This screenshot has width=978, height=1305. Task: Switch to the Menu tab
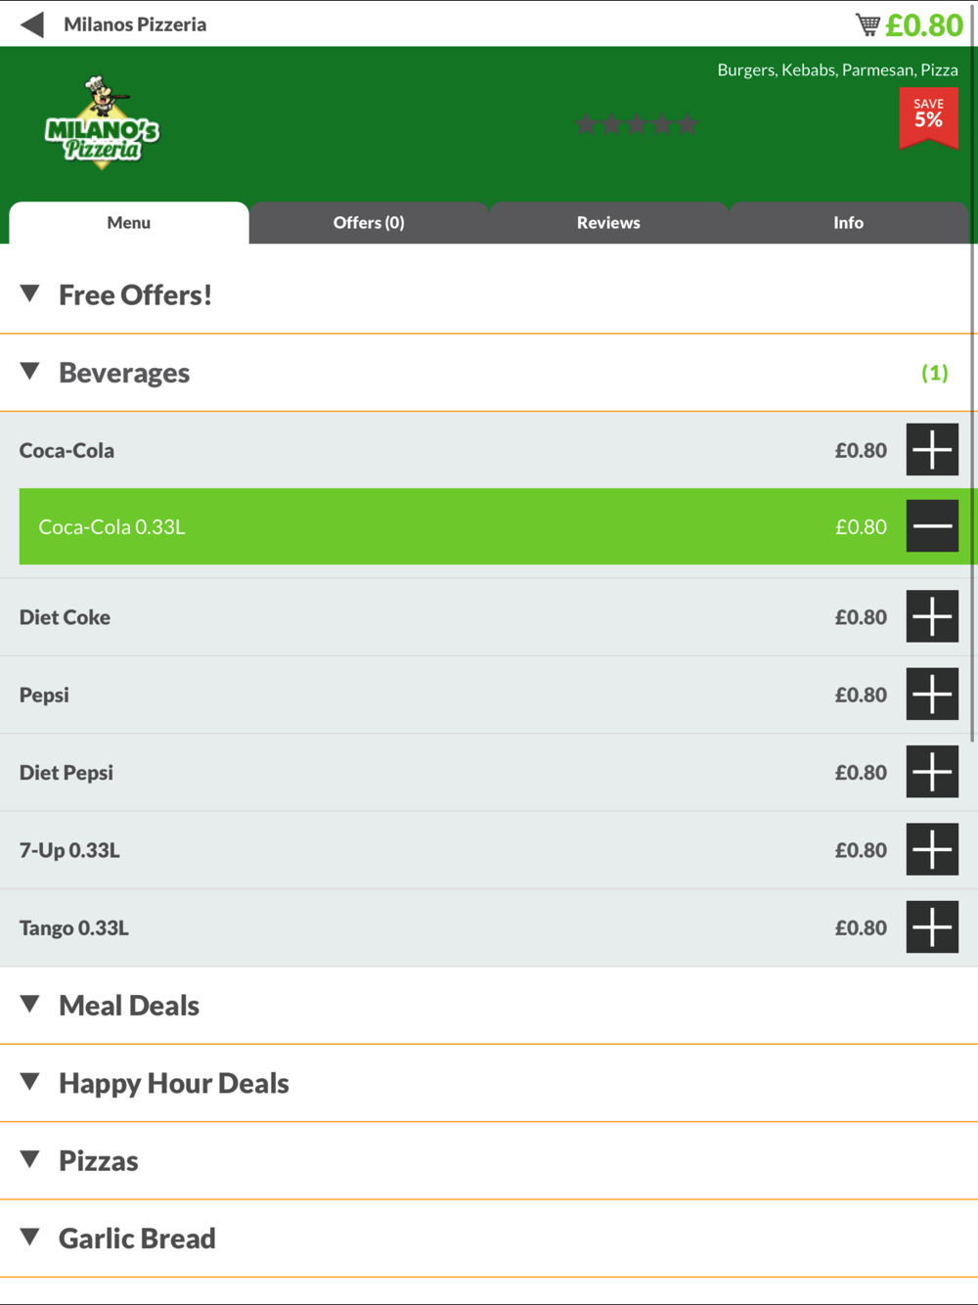pos(129,223)
